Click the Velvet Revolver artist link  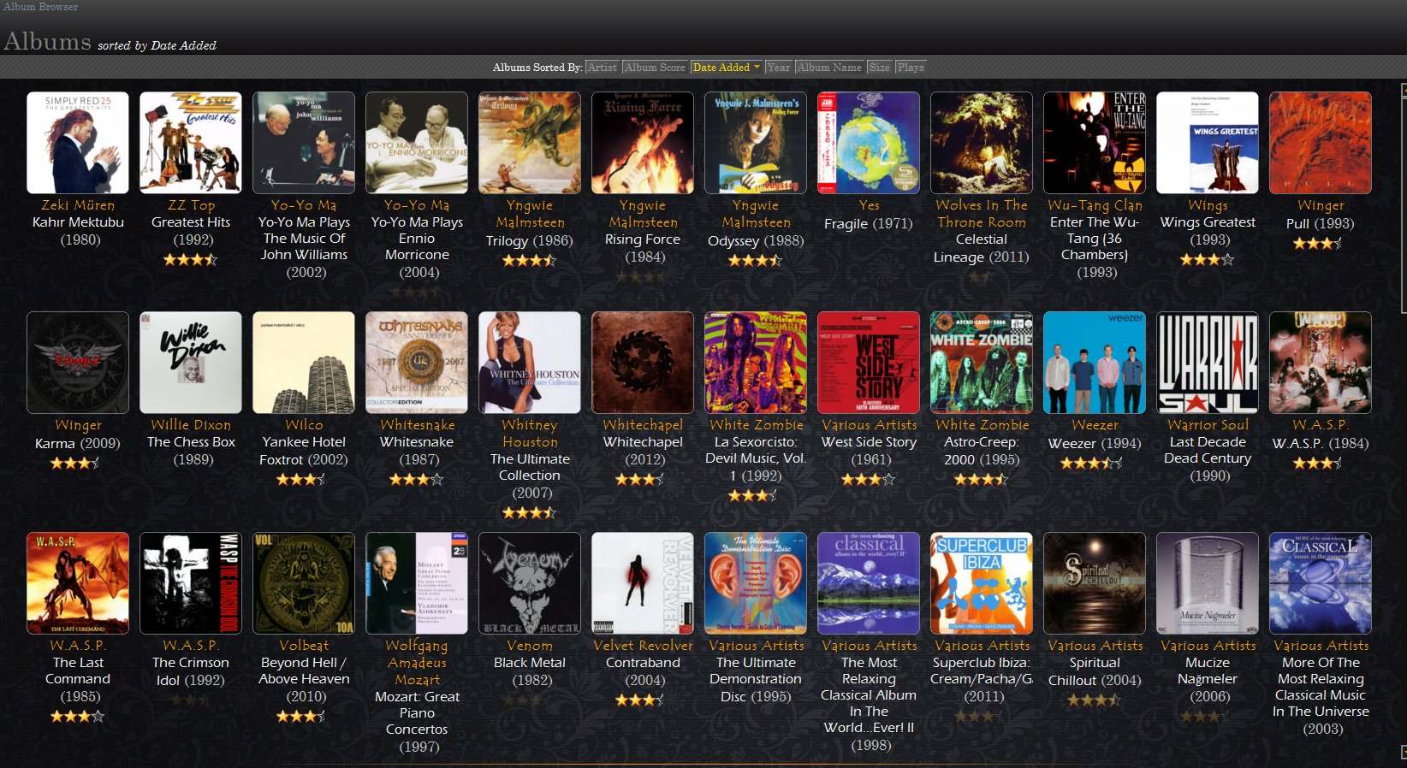pyautogui.click(x=643, y=646)
